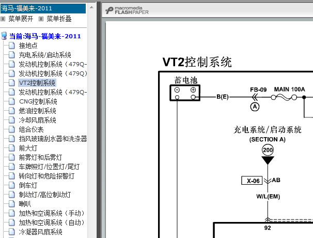Click page icon beside 冷却风扇系统
The image size is (313, 238).
12,120
